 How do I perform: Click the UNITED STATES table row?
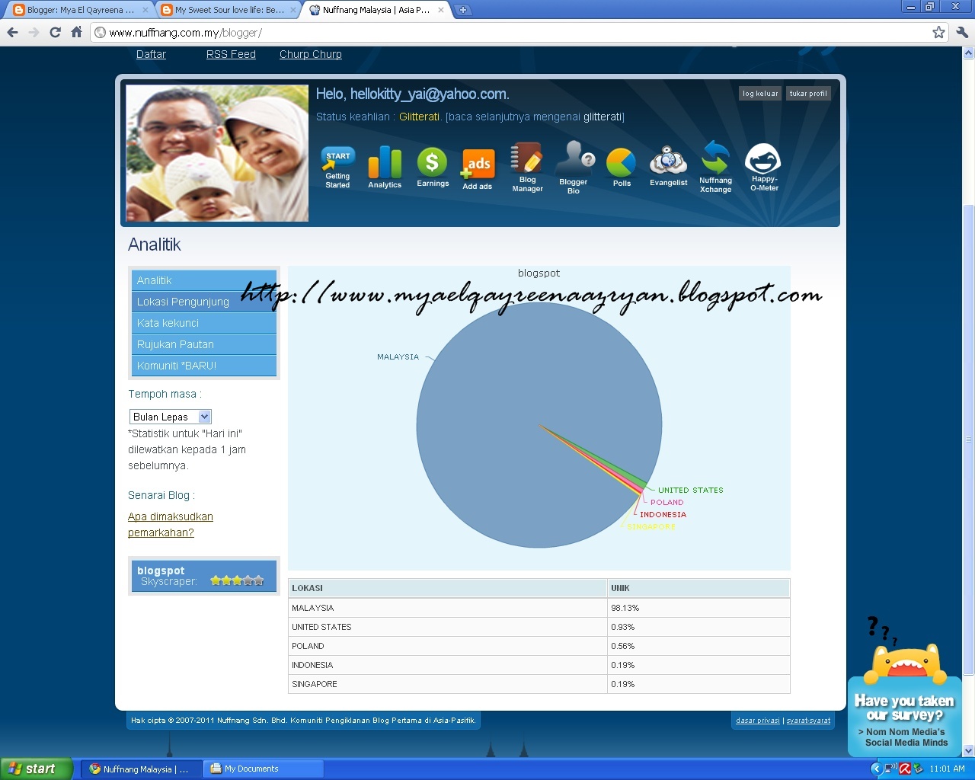coord(539,627)
